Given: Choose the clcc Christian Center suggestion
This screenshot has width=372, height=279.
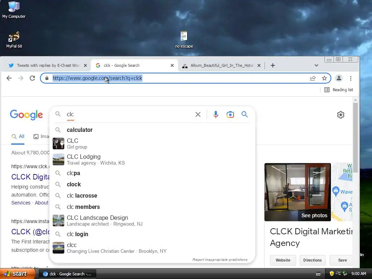Looking at the screenshot, I should click(x=152, y=248).
